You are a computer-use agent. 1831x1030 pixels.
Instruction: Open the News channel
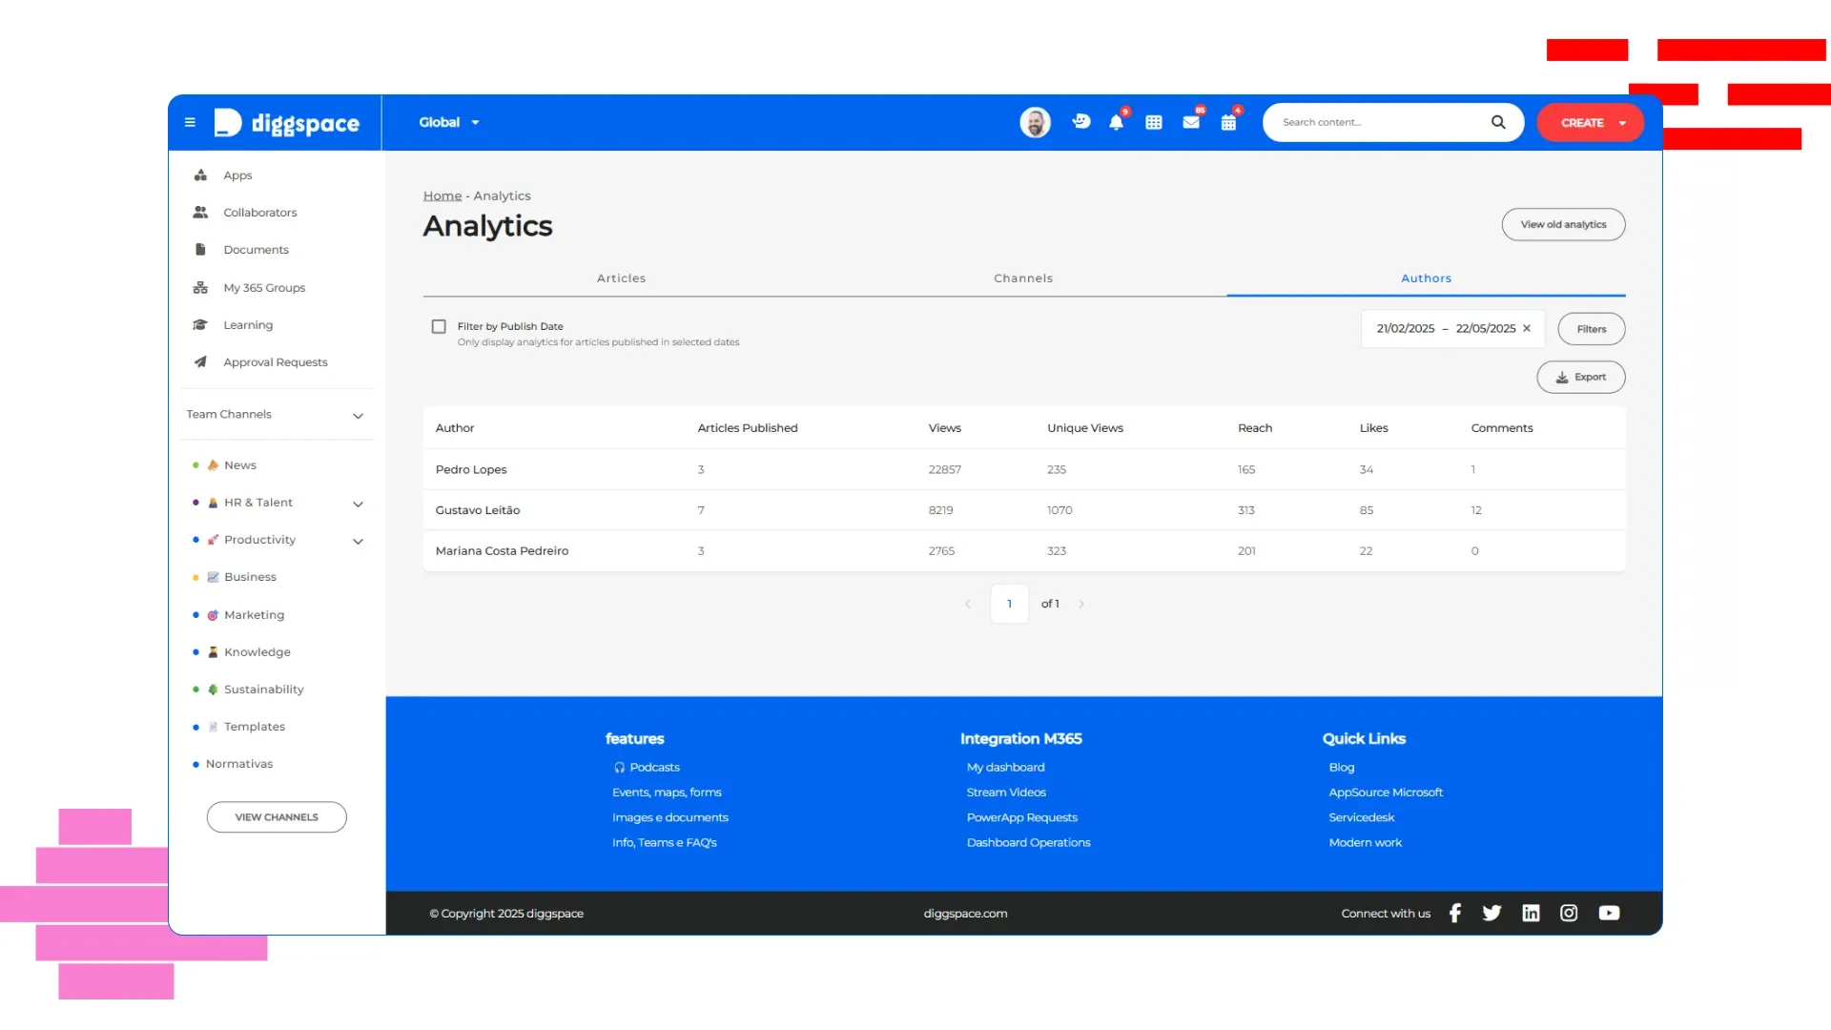[x=240, y=465]
